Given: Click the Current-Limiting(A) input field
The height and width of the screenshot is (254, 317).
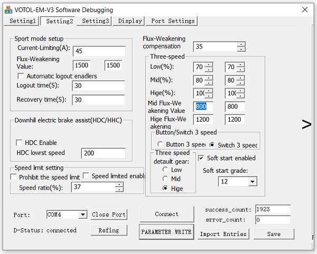Looking at the screenshot, I should click(x=99, y=51).
